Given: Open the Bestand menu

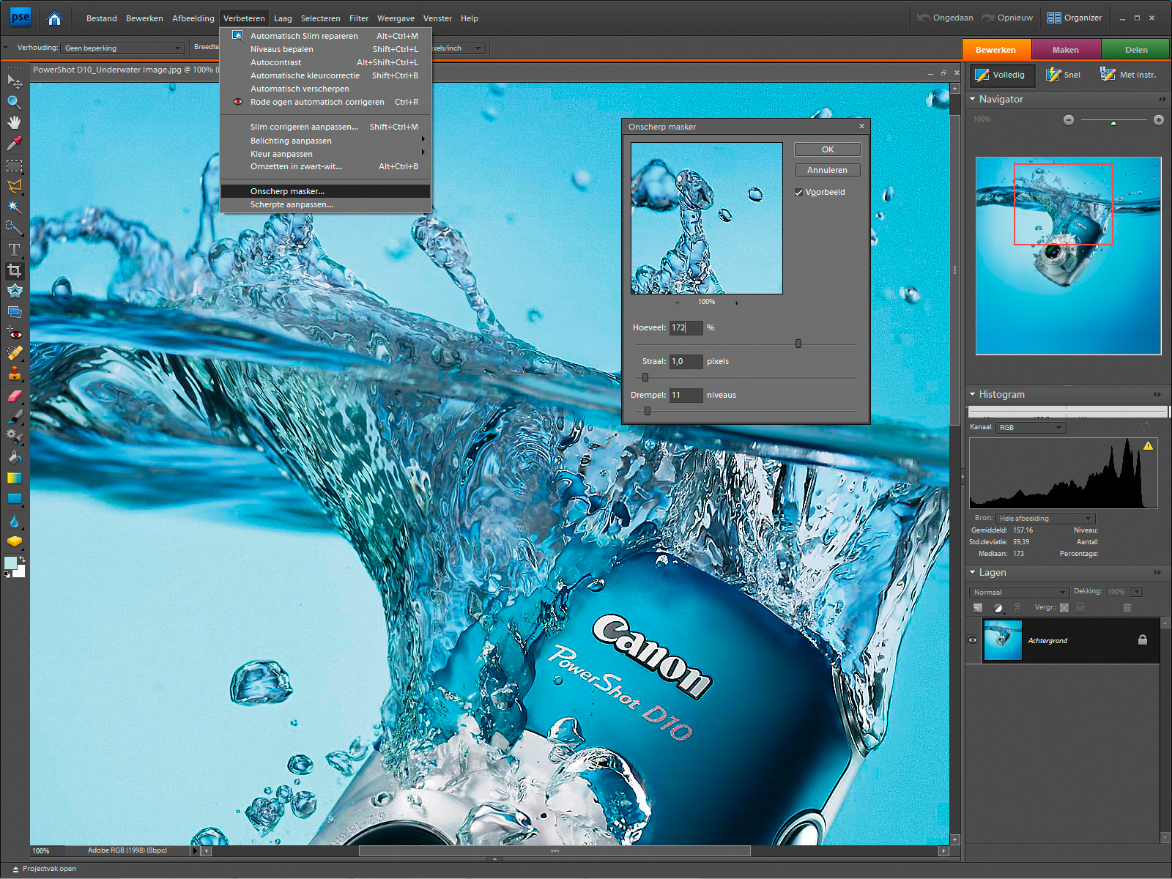Looking at the screenshot, I should click(x=101, y=18).
